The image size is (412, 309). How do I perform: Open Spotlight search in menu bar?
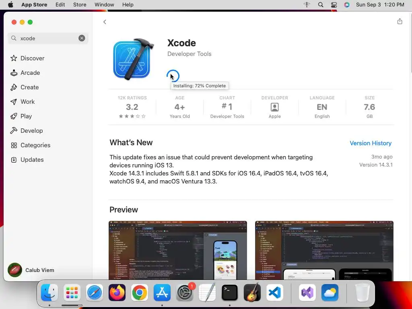coord(321,5)
